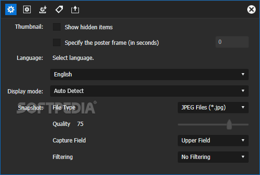Expand the English language dropdown

(x=149, y=75)
